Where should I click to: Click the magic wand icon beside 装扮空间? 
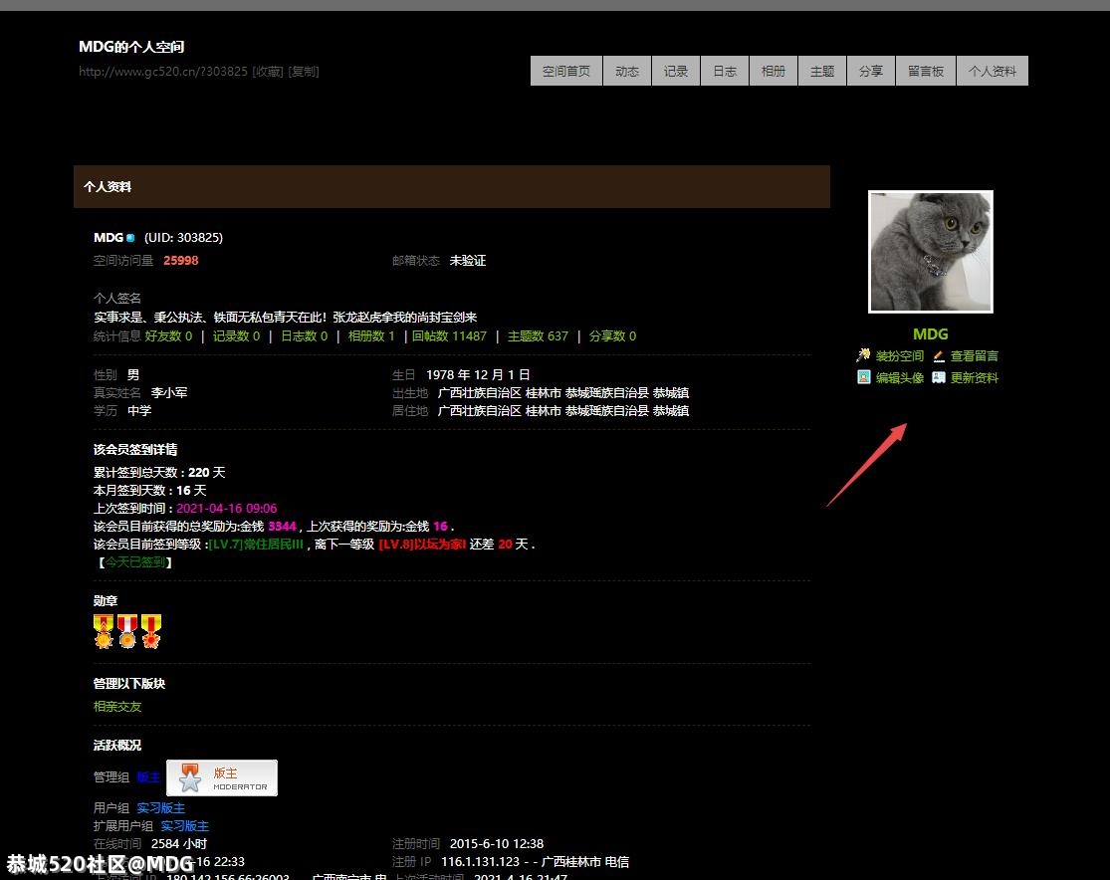[x=863, y=355]
